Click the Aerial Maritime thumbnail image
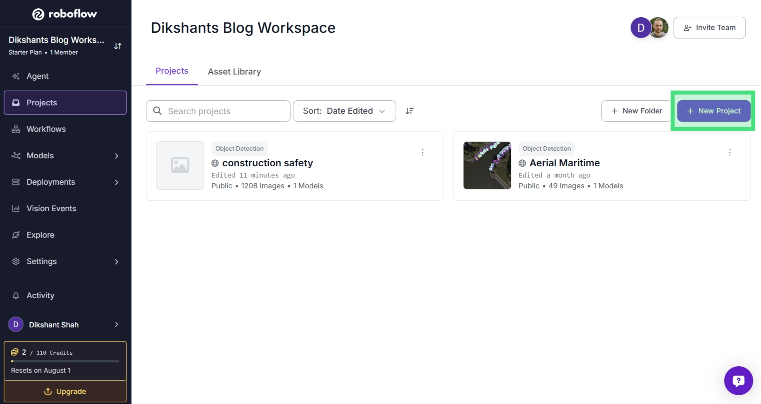This screenshot has height=404, width=761. pos(487,166)
